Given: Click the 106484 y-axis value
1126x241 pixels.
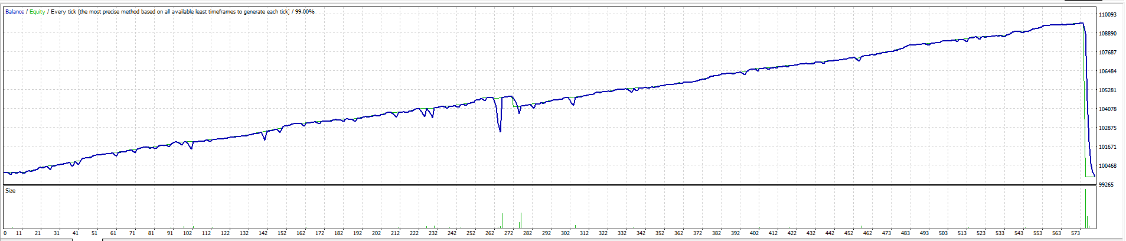Looking at the screenshot, I should (x=1107, y=71).
